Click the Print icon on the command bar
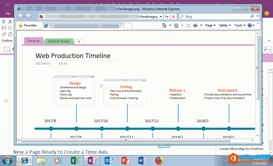The width and height of the screenshot is (273, 166). point(195,25)
